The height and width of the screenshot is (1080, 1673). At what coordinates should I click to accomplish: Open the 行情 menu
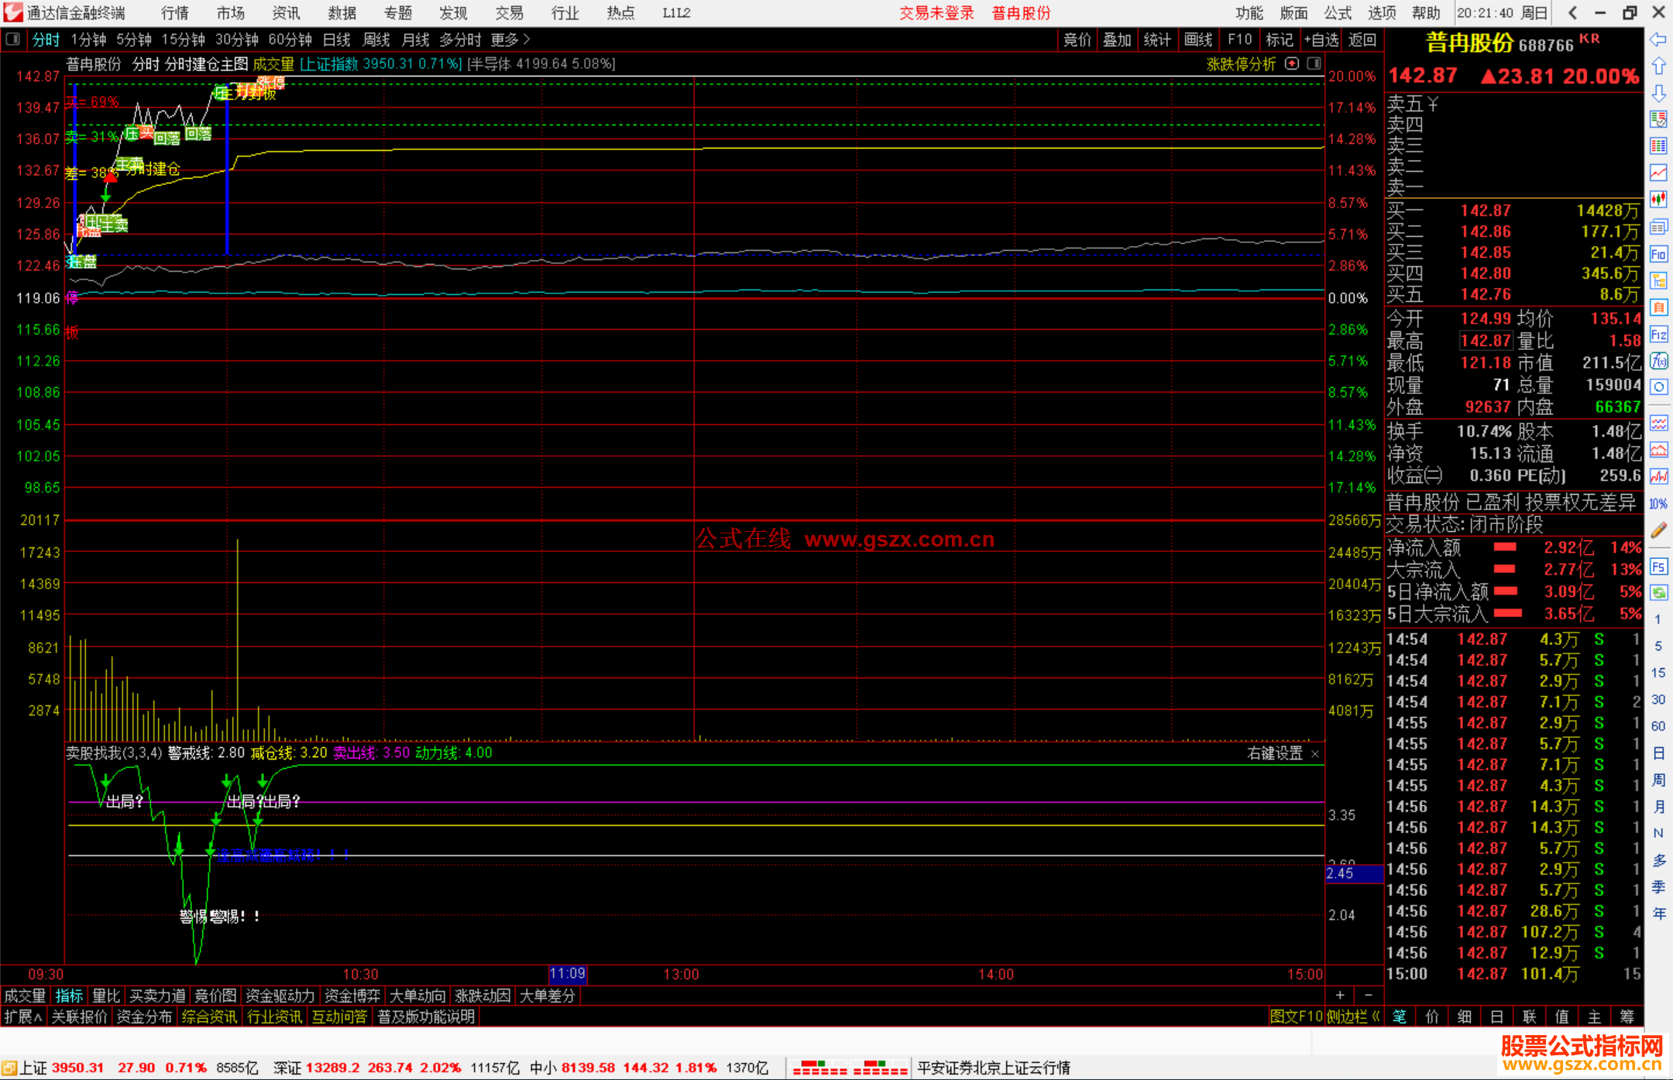pyautogui.click(x=174, y=13)
